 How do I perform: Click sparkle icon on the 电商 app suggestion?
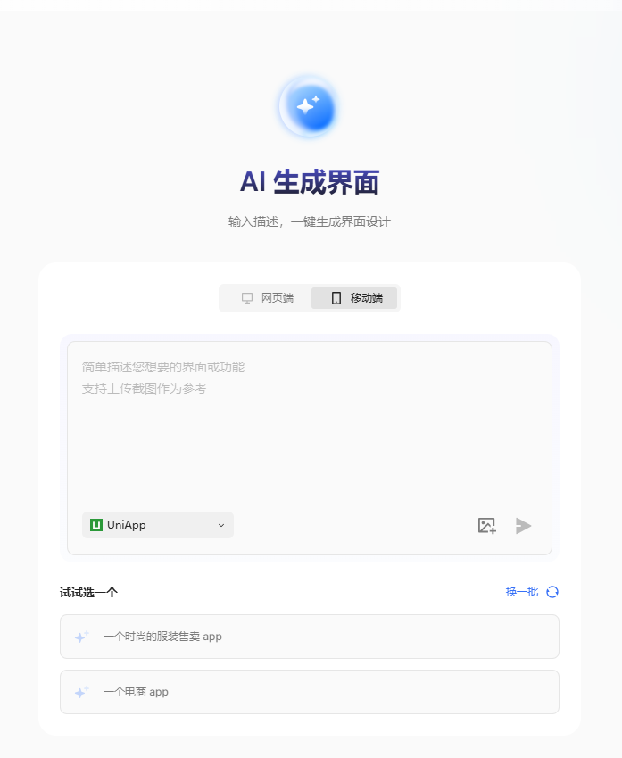click(x=82, y=692)
